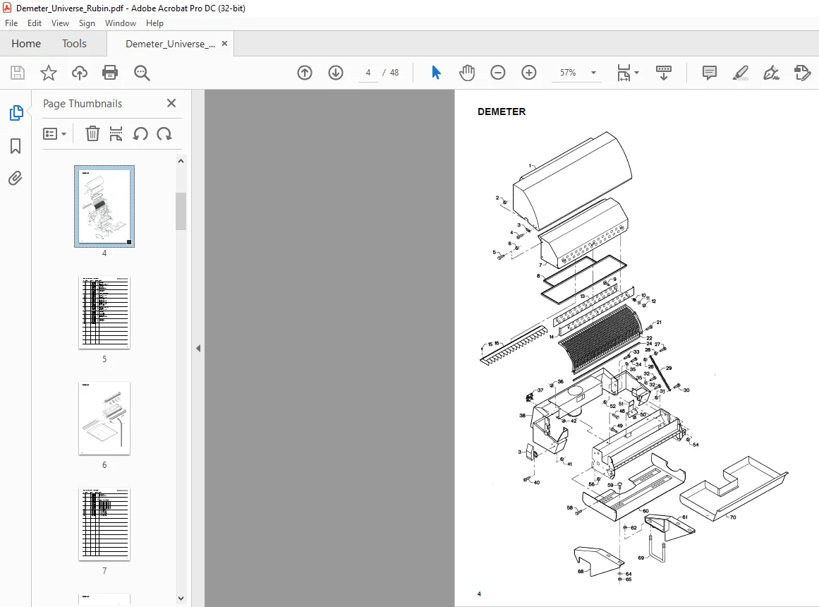Add a comment with the sticky note icon
The width and height of the screenshot is (819, 607).
click(710, 73)
